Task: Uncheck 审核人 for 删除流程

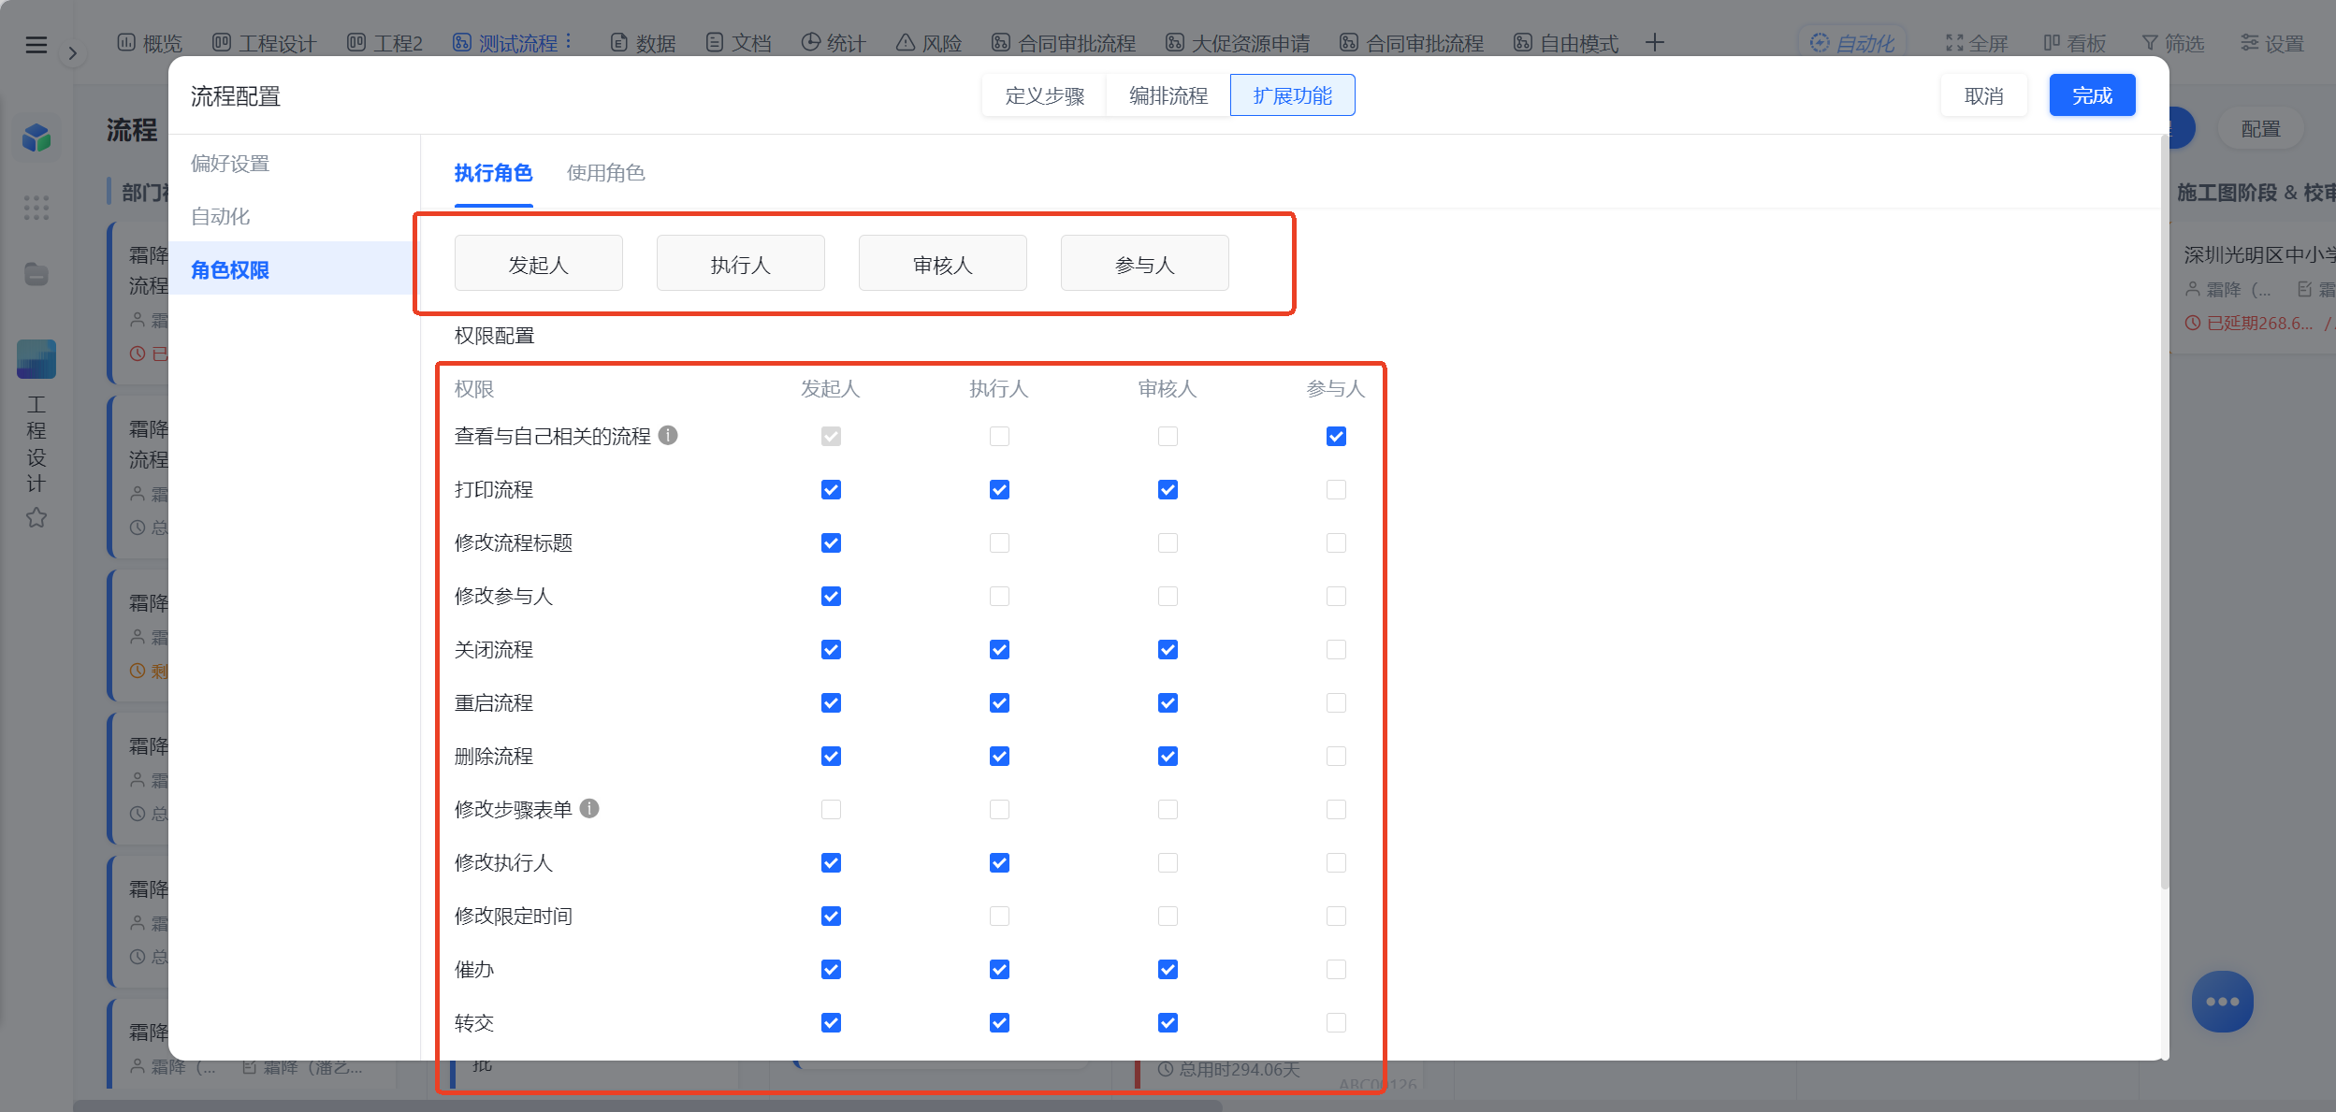Action: coord(1168,757)
